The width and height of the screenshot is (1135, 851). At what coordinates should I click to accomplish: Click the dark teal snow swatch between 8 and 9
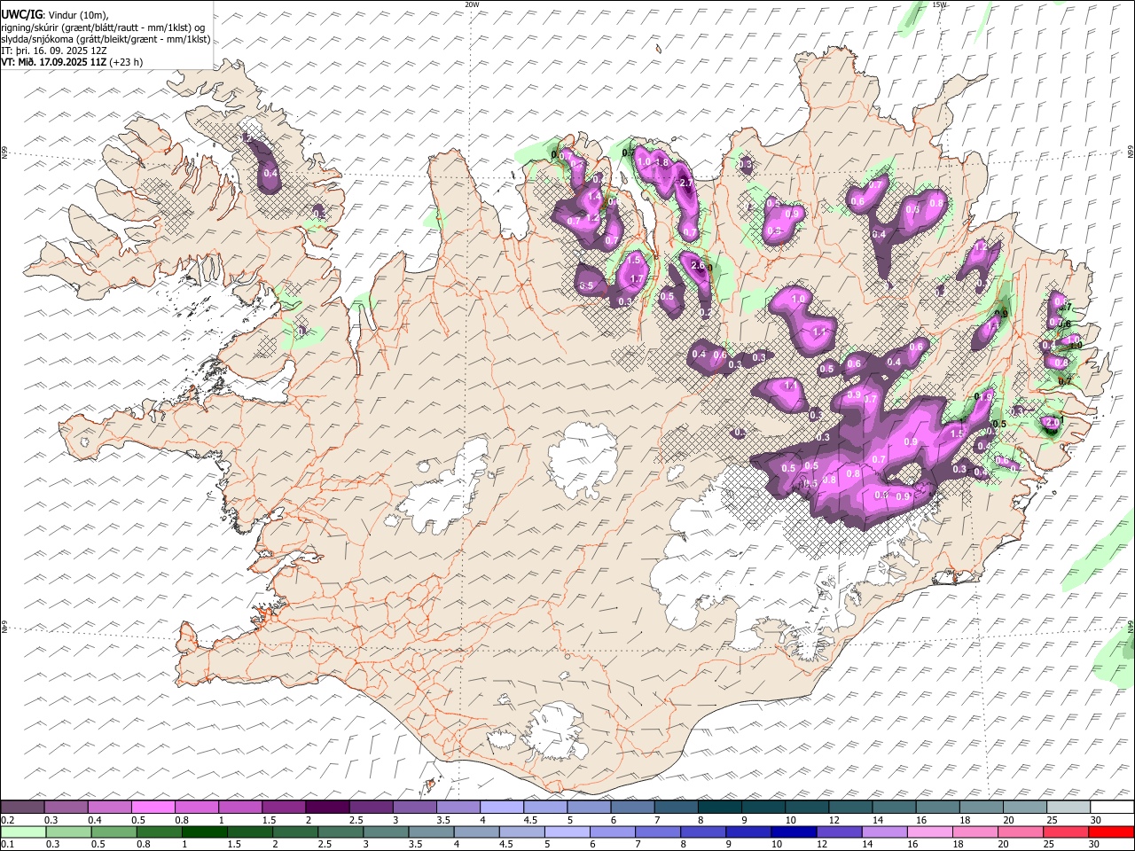720,807
